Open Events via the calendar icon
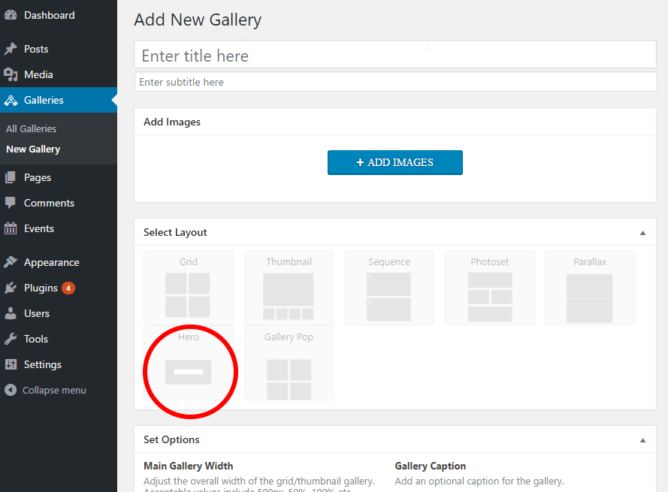Screen dimensions: 668x492 [11, 228]
